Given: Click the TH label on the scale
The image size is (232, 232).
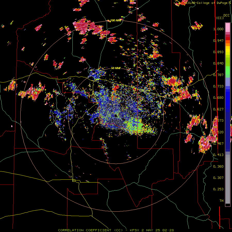Looking at the screenshot, I should [x=221, y=201].
